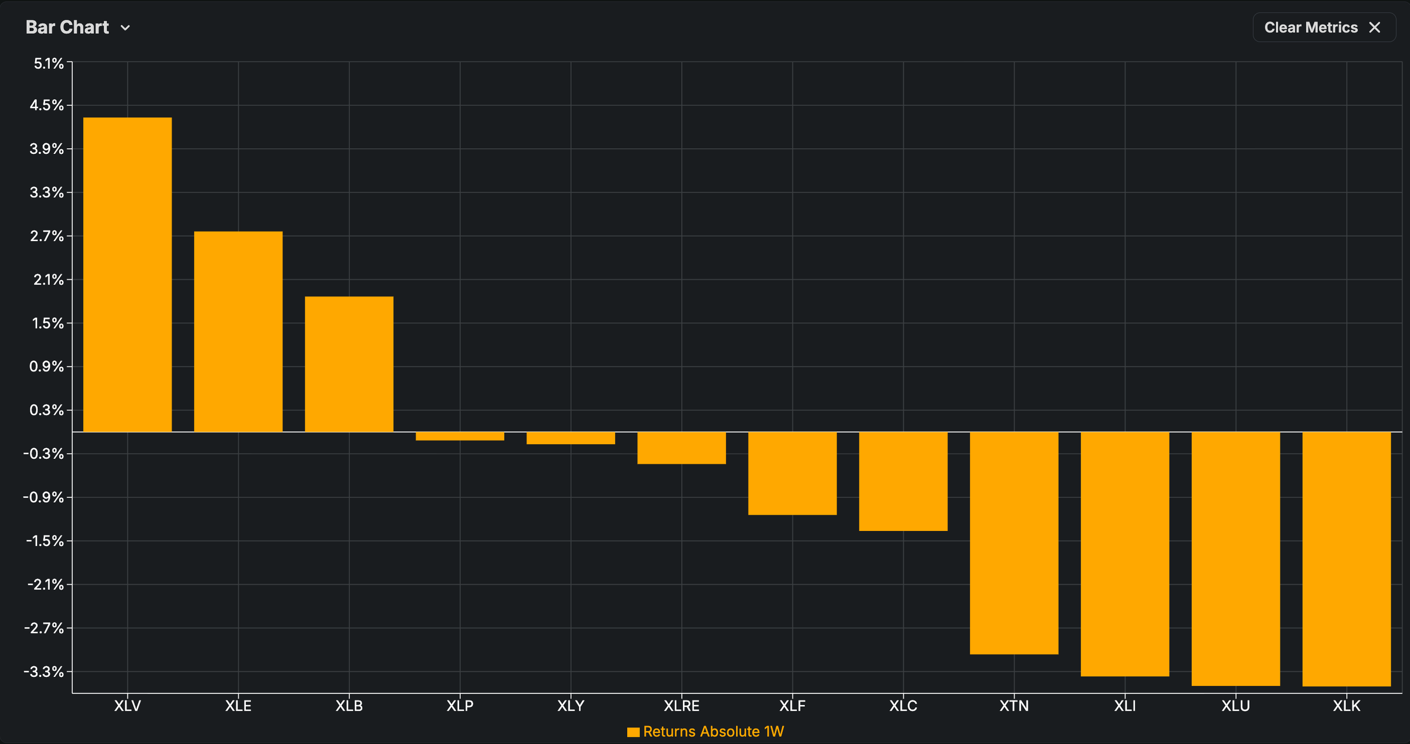Click the 2.7% y-axis value
Image resolution: width=1410 pixels, height=744 pixels.
click(x=47, y=236)
